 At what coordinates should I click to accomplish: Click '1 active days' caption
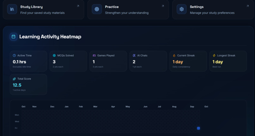pyautogui.click(x=19, y=90)
